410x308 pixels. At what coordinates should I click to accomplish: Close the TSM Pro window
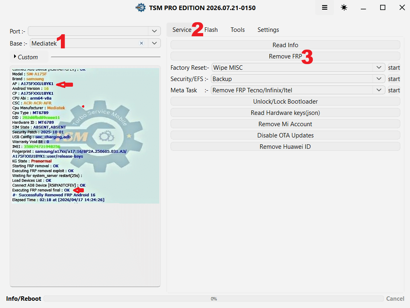[402, 8]
